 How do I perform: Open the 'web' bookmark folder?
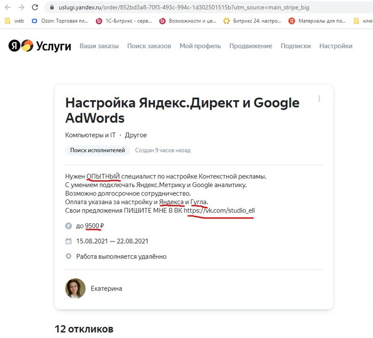click(x=14, y=21)
